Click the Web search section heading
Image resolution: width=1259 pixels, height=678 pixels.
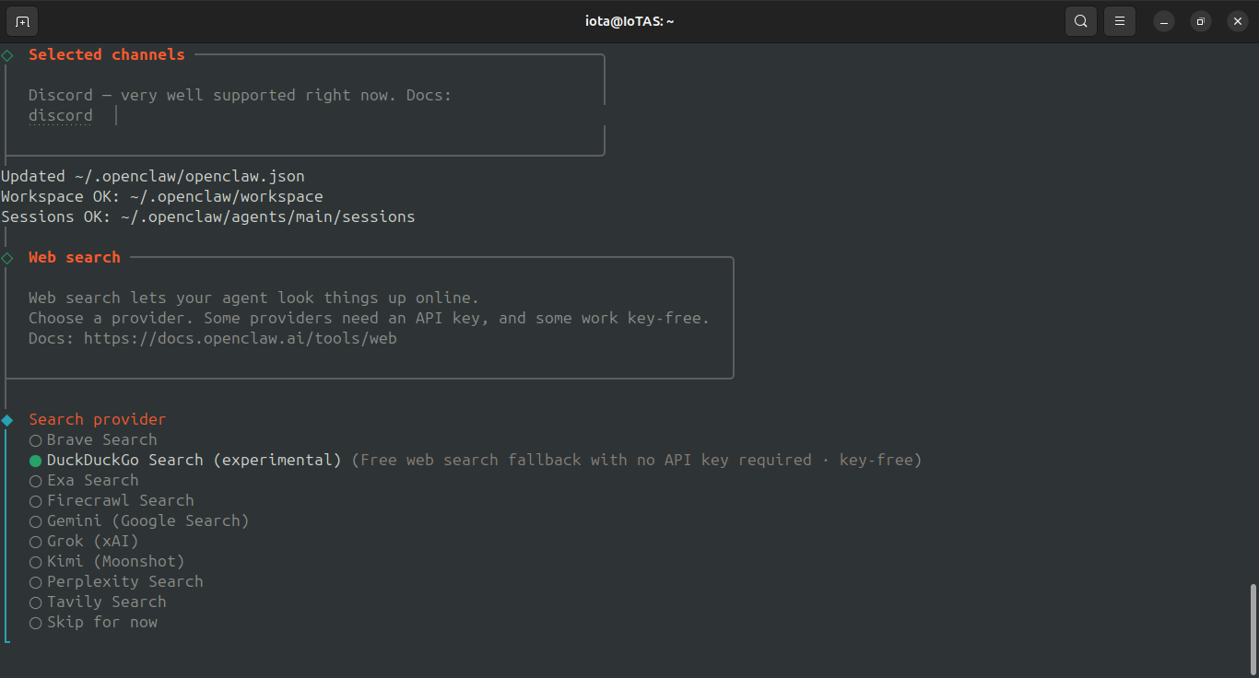click(75, 257)
